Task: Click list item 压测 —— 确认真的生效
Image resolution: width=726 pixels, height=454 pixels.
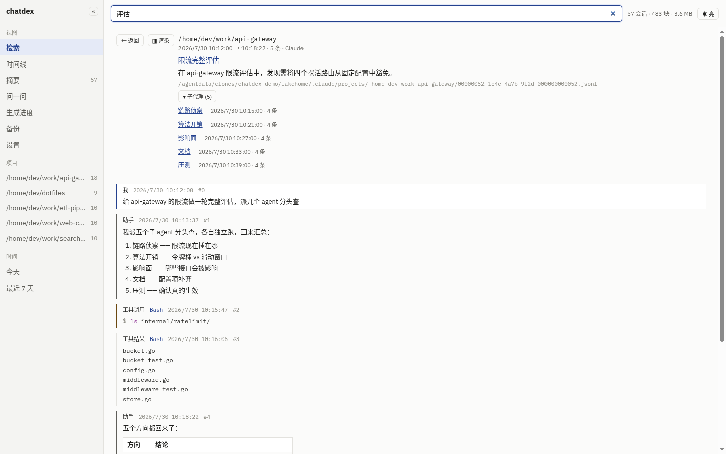Action: pos(165,290)
